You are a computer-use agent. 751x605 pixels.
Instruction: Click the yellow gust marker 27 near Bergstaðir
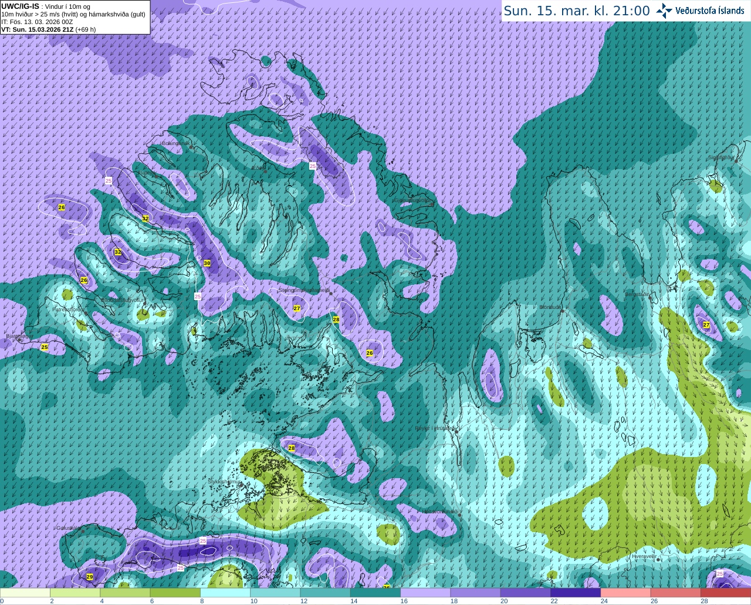pyautogui.click(x=706, y=325)
